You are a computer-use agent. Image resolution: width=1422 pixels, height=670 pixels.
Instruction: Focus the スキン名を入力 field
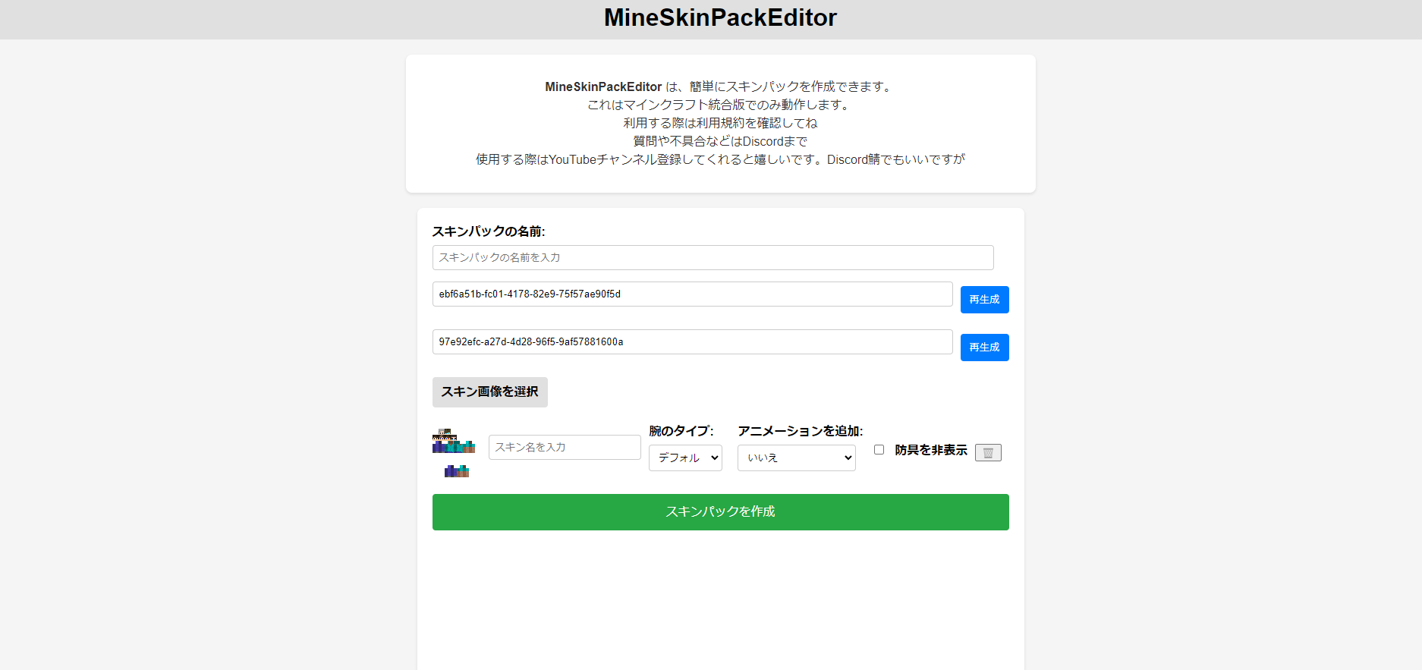coord(565,448)
